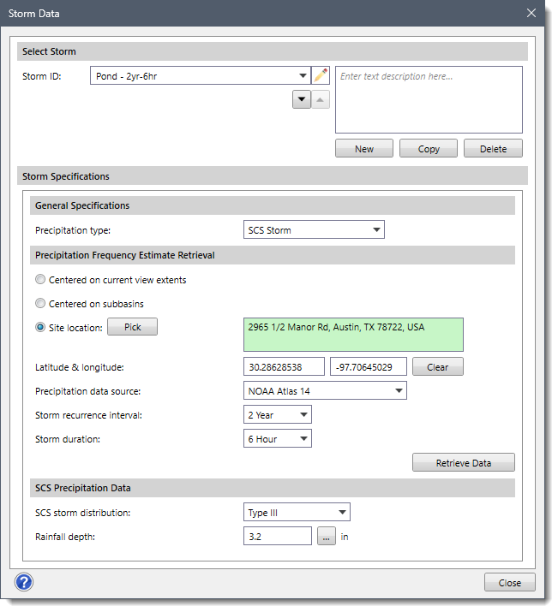Click the 'in' unit label for rainfall
Screen dimensions: 552x606
pos(345,537)
